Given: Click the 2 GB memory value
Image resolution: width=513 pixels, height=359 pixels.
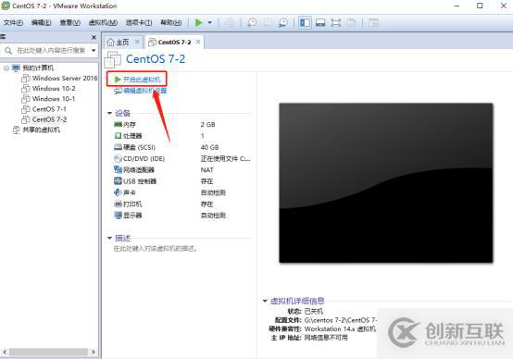Looking at the screenshot, I should [x=207, y=125].
